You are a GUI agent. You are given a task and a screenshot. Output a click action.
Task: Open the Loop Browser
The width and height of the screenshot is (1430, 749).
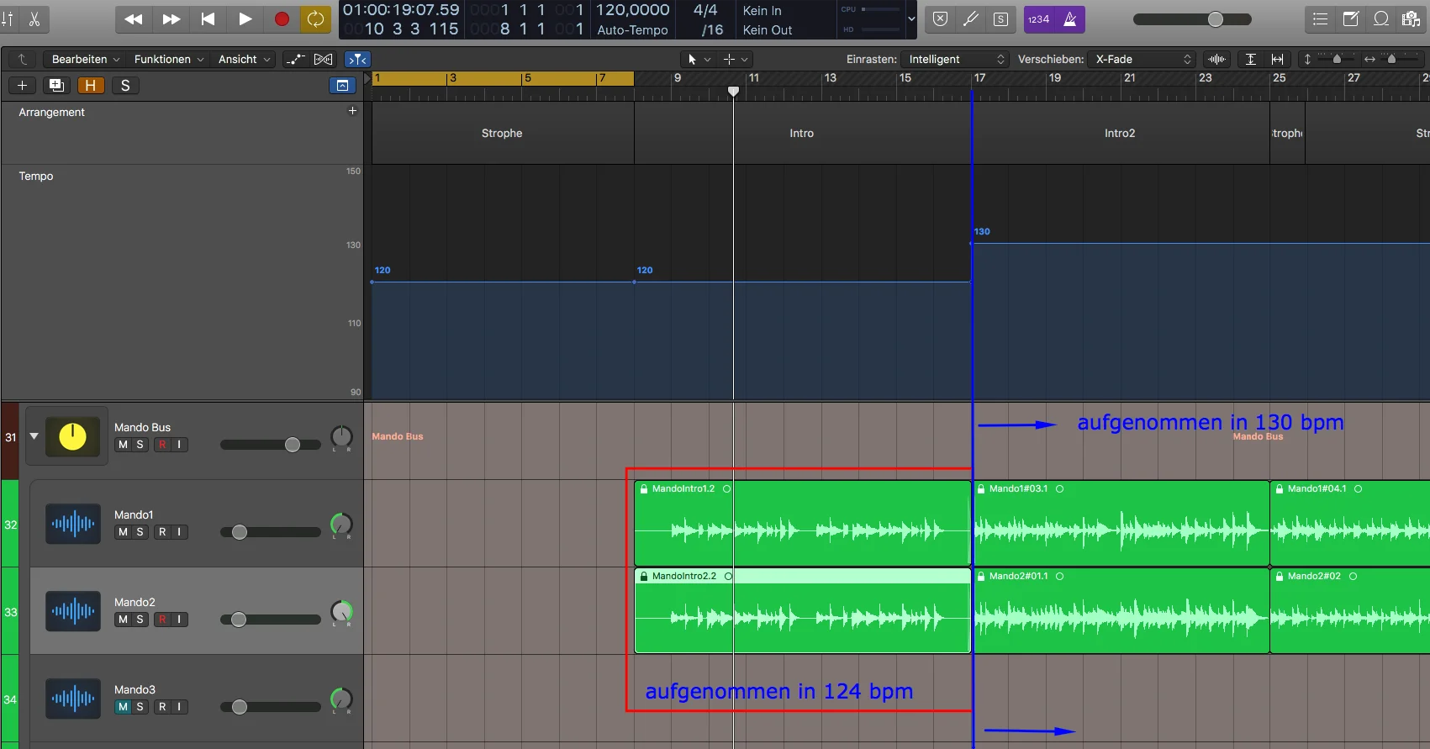click(x=1380, y=18)
